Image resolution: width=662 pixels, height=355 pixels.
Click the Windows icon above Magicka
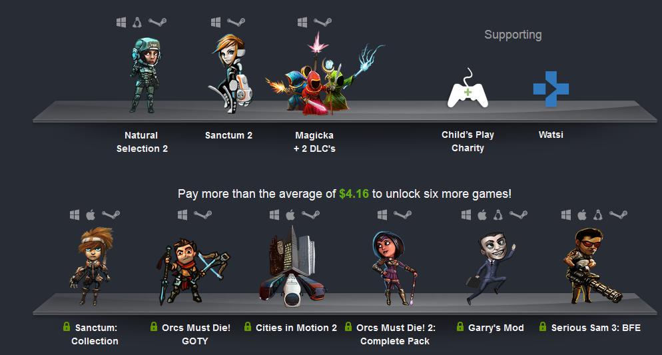click(x=302, y=22)
